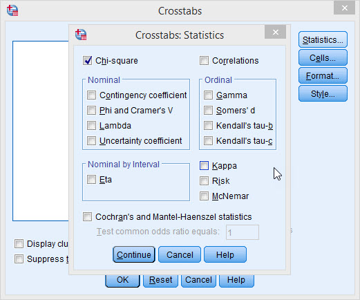
Task: Check Cochran's and Mantel-Haenszel statistics
Action: tap(87, 216)
